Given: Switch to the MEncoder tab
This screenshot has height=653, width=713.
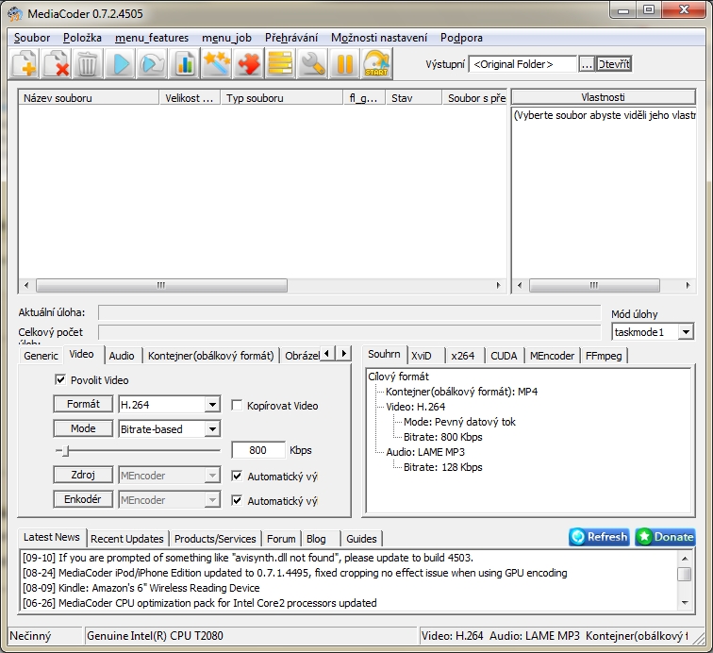Looking at the screenshot, I should 552,356.
